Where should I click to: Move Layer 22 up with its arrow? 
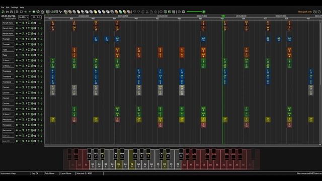coord(38,136)
